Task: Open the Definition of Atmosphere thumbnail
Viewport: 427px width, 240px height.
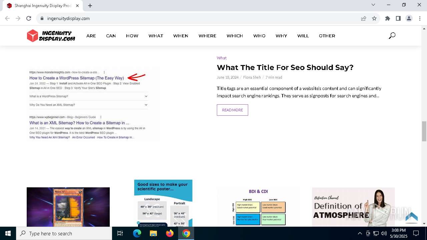Action: pyautogui.click(x=353, y=207)
